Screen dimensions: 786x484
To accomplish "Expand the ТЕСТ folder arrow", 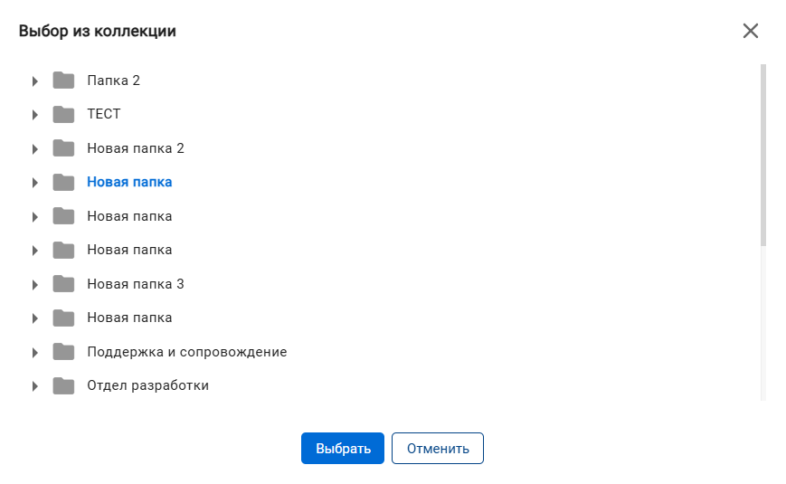I will (34, 115).
